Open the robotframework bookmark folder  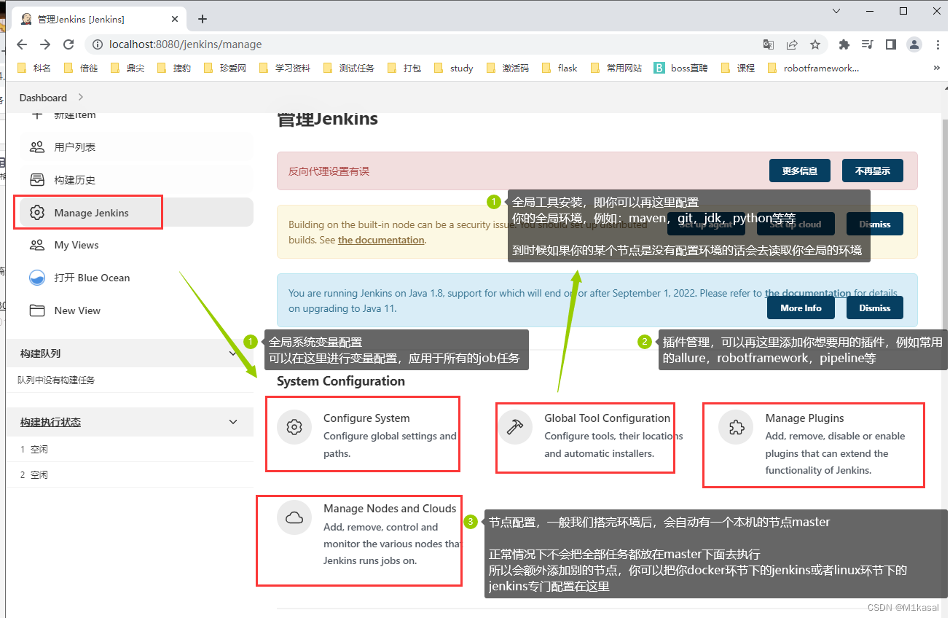click(x=814, y=68)
